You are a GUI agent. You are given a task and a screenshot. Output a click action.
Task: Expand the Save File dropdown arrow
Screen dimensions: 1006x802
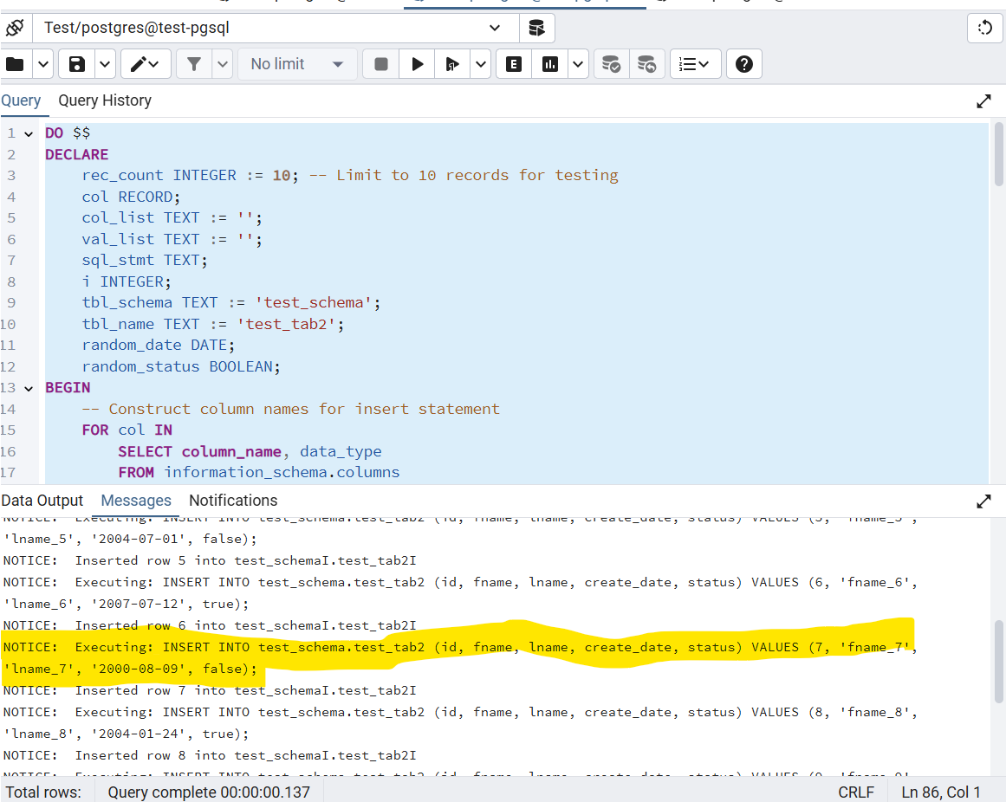(105, 64)
